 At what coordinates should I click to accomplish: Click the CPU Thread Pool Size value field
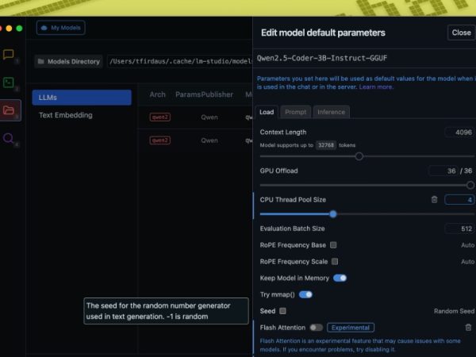(459, 199)
